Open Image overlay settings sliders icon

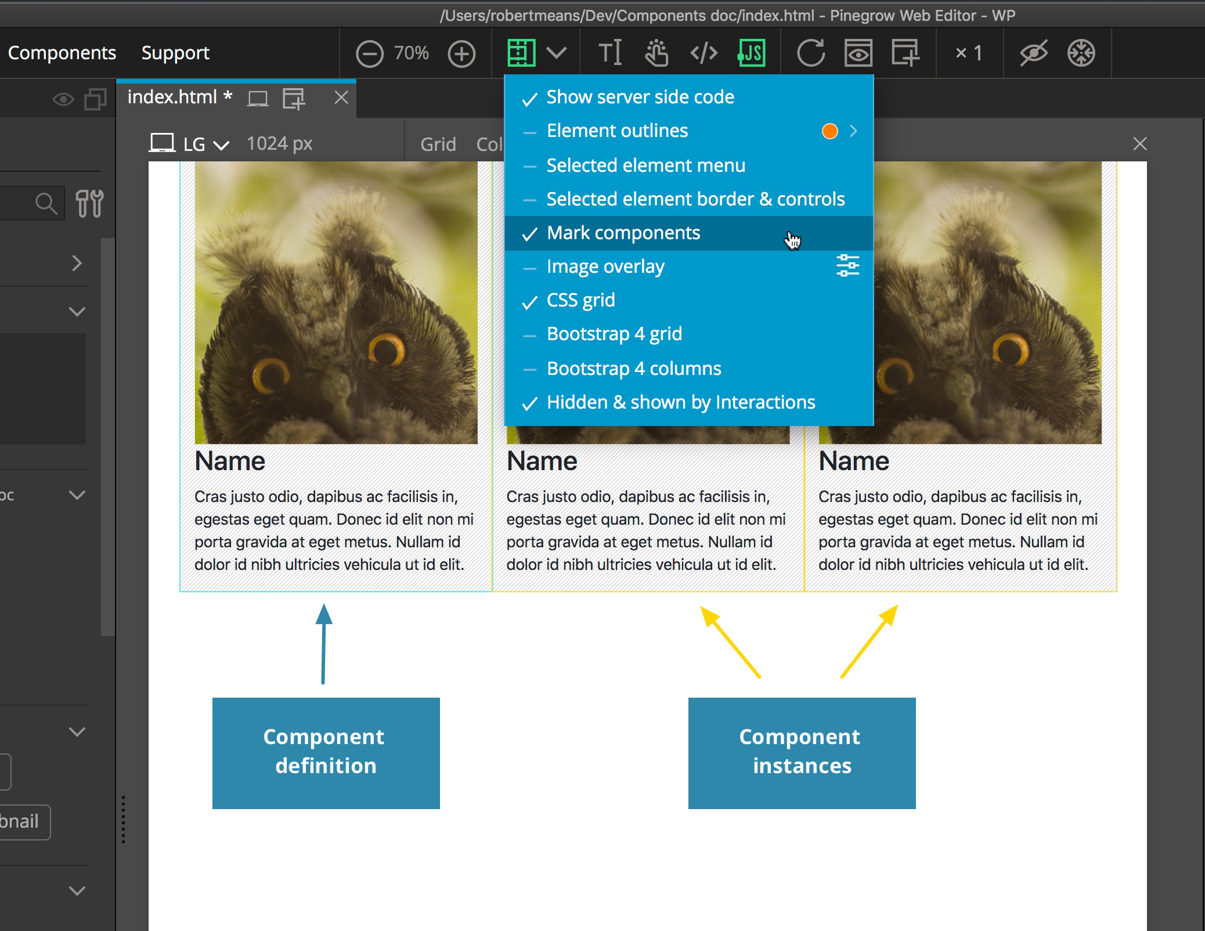click(x=847, y=266)
